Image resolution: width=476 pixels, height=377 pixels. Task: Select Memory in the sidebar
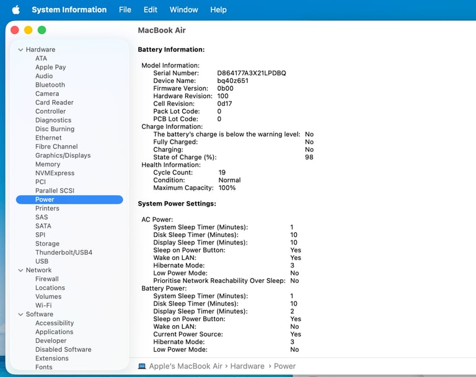(x=48, y=164)
